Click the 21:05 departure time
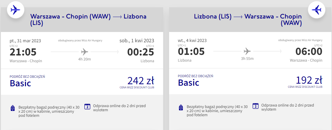The height and width of the screenshot is (130, 332). (23, 52)
